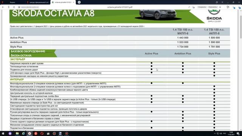The width and height of the screenshot is (242, 136).
Task: Switch to the Yandex Browser taskbar icon
Action: [29, 133]
